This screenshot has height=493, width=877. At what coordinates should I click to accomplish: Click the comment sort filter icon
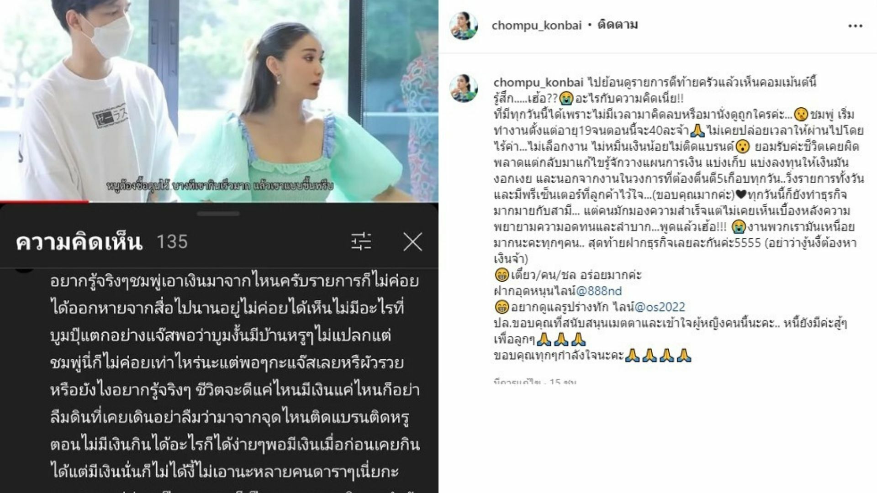pyautogui.click(x=361, y=242)
